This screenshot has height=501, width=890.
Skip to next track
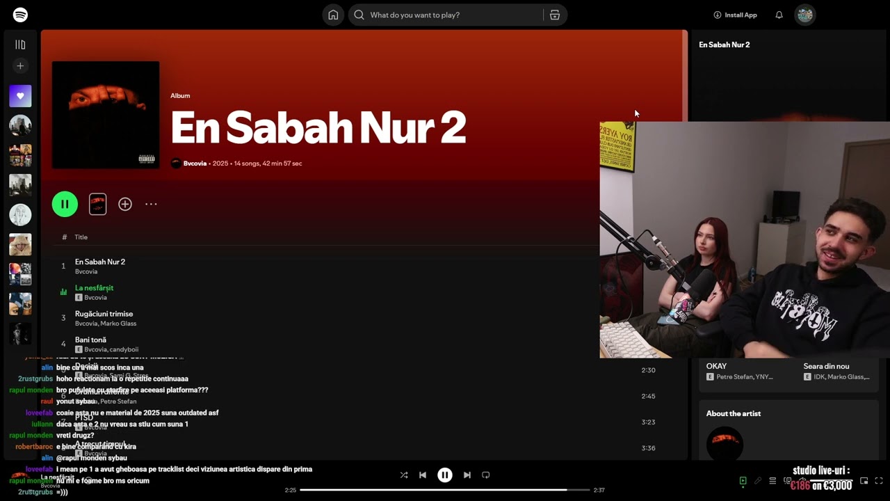467,475
